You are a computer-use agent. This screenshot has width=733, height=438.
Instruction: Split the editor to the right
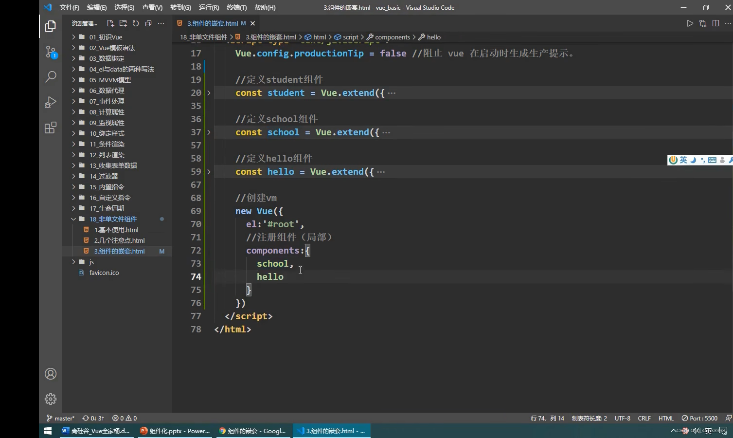(715, 23)
